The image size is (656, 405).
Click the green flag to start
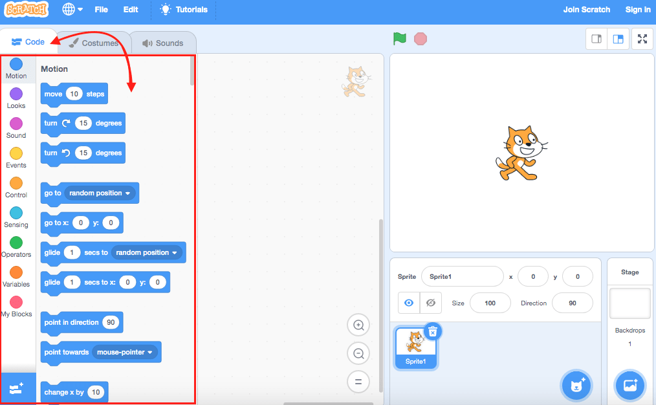click(400, 39)
